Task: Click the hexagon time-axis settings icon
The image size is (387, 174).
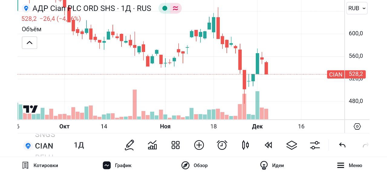Action: pos(357,126)
